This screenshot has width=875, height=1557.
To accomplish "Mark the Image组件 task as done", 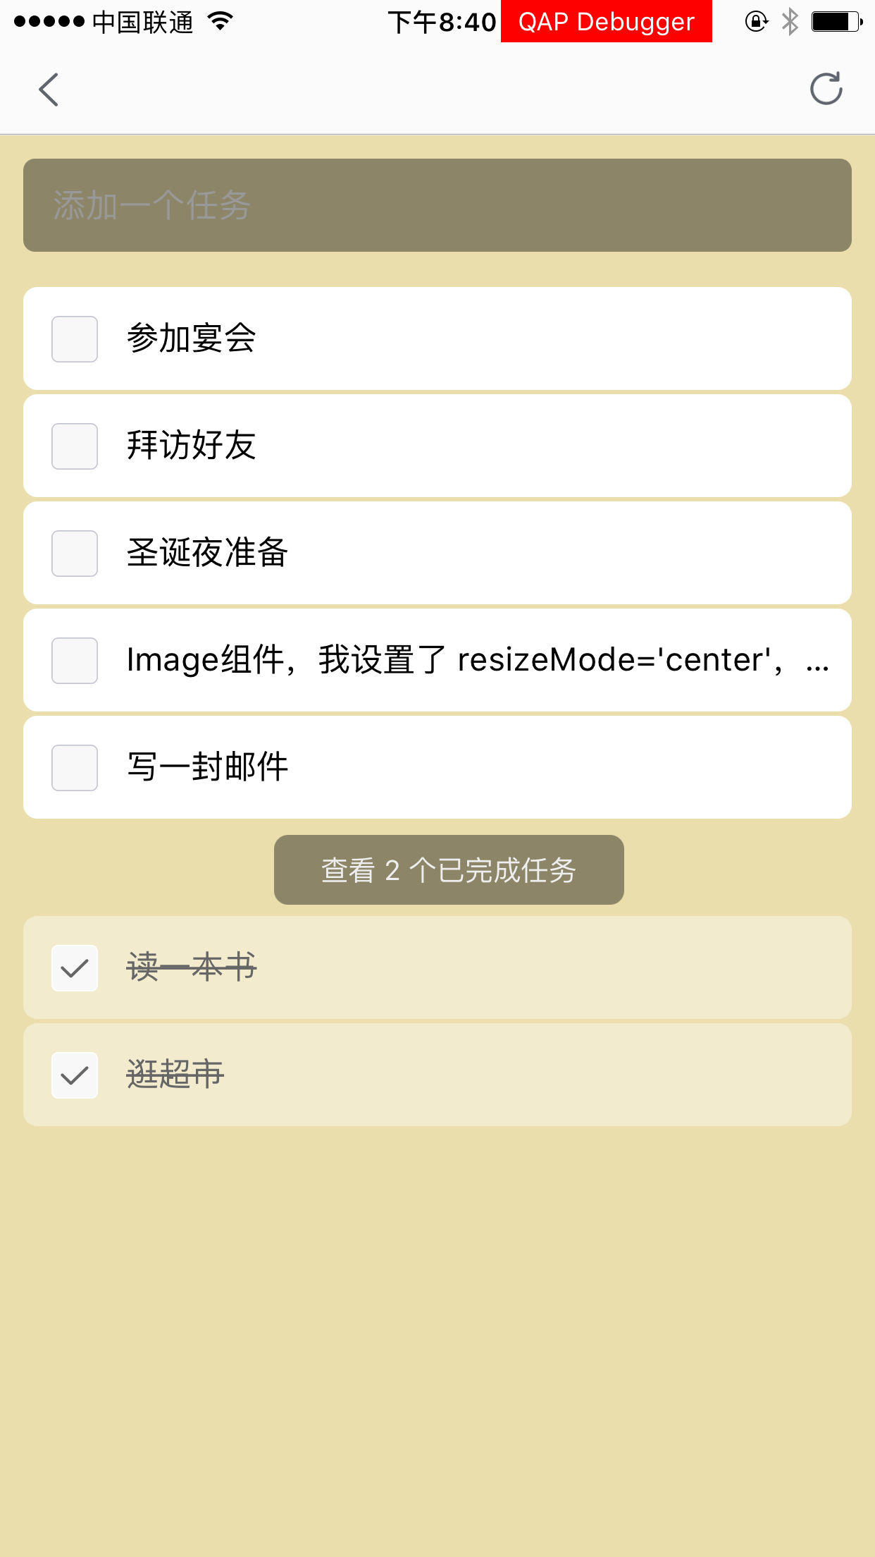I will [x=75, y=661].
